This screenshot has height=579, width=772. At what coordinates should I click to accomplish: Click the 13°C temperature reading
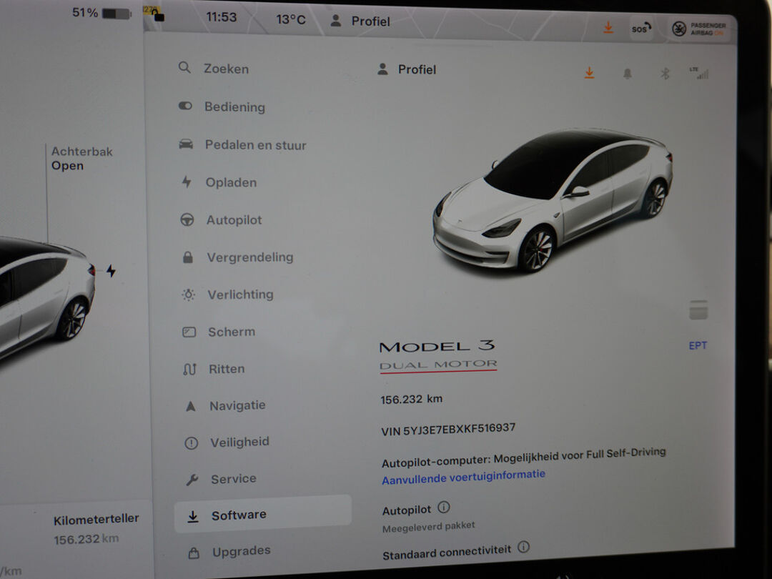(x=290, y=20)
